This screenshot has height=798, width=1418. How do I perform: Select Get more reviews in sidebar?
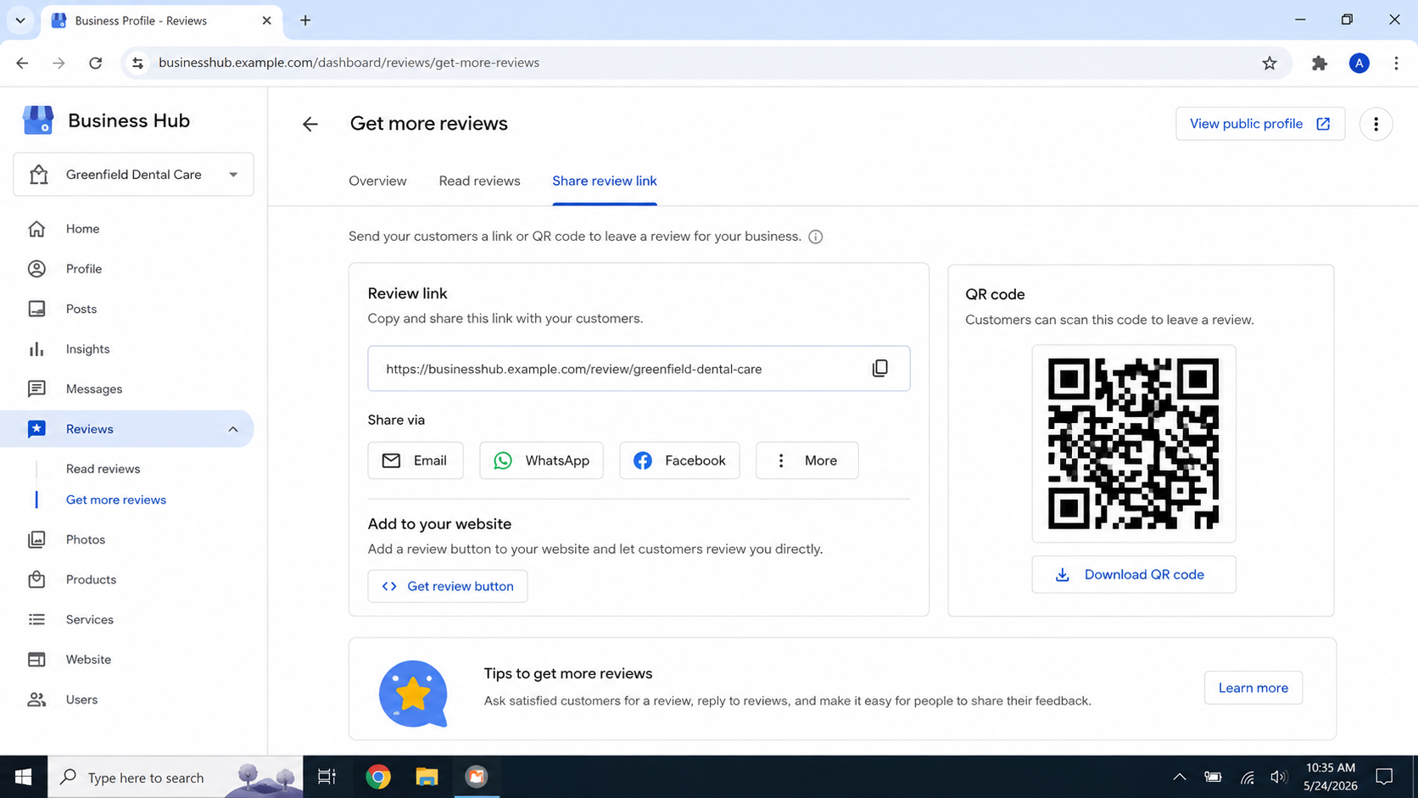[116, 499]
